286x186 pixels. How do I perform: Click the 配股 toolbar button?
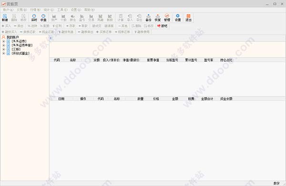45,26
